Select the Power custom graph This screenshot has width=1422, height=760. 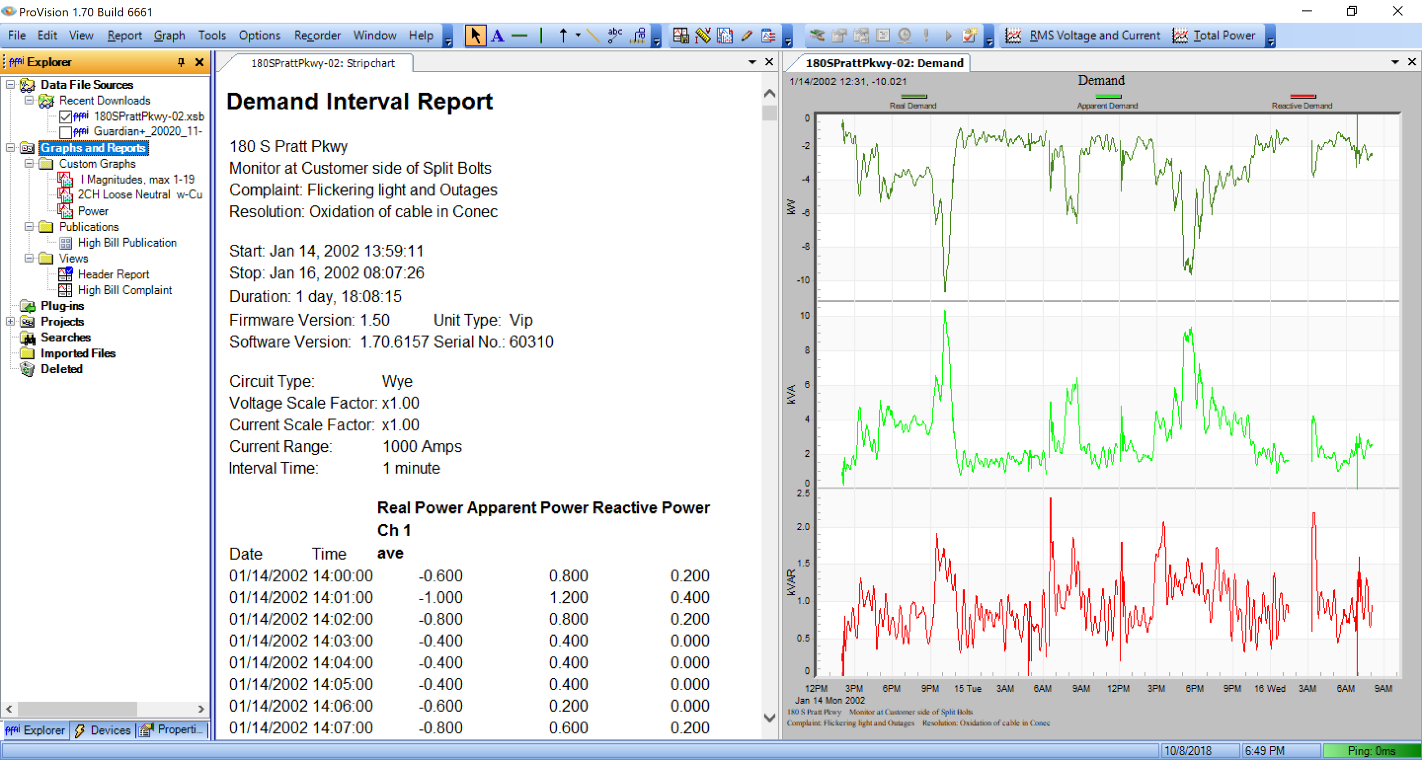pos(93,210)
